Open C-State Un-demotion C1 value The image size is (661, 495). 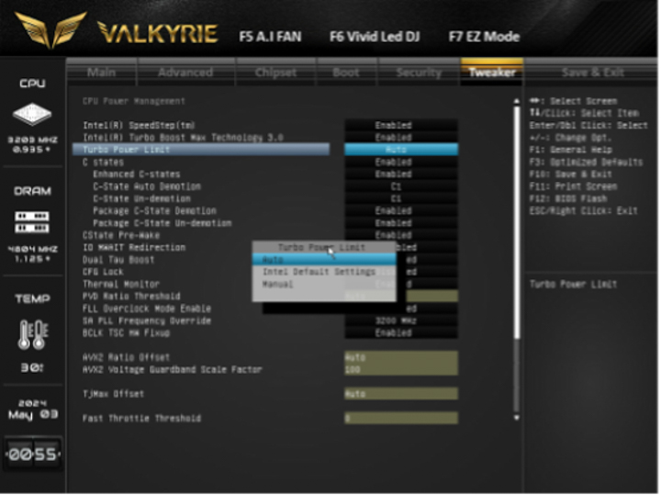tap(401, 198)
